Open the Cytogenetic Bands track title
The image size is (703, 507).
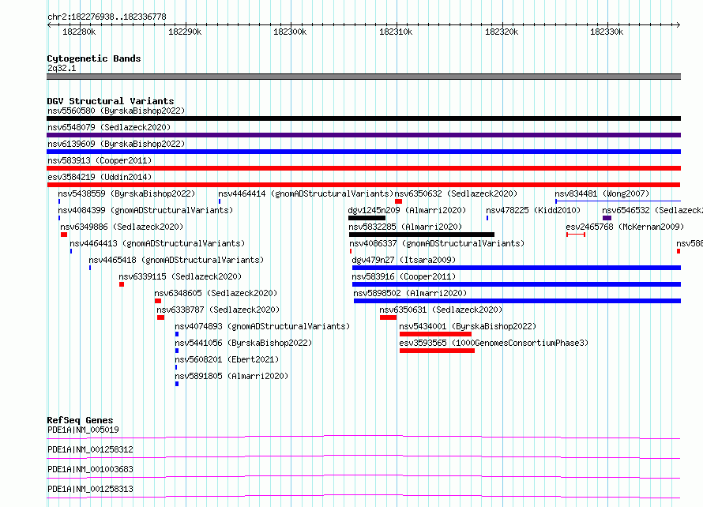[94, 58]
